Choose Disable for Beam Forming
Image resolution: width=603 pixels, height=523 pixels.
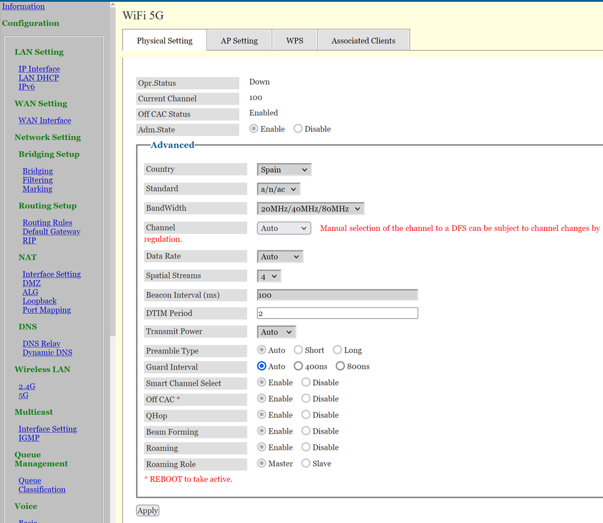[x=306, y=431]
